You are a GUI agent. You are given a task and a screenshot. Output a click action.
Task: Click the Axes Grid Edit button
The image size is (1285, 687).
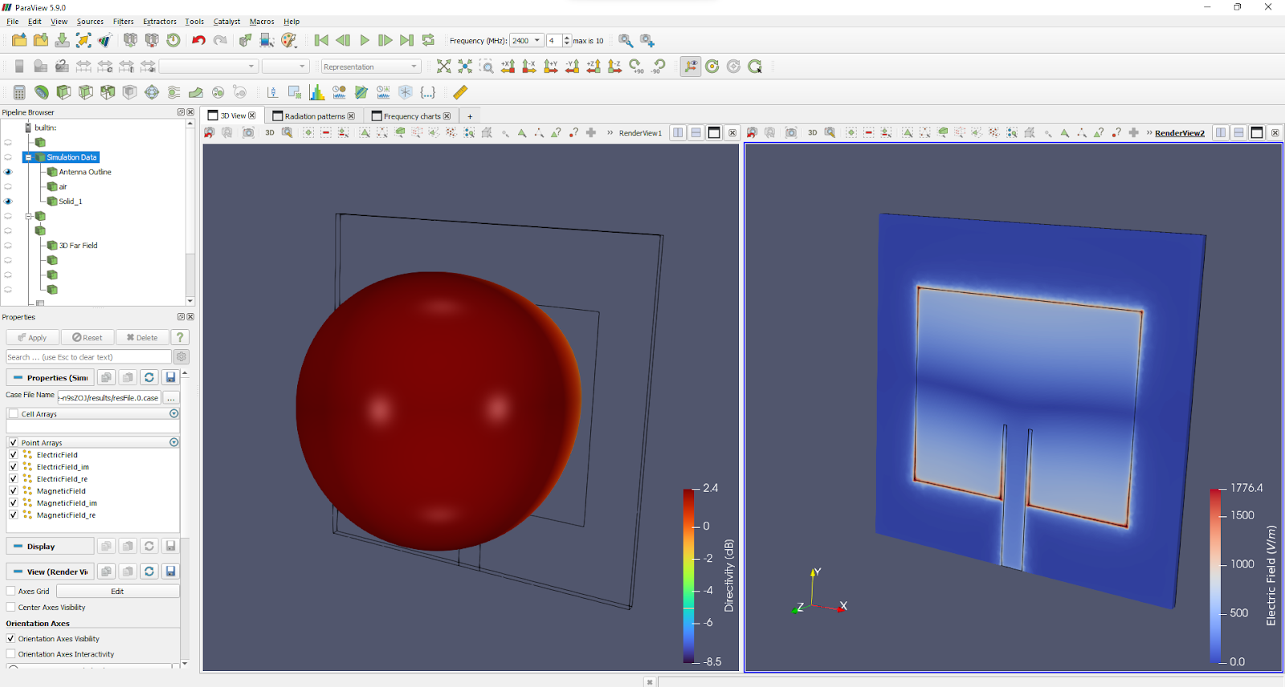(117, 591)
